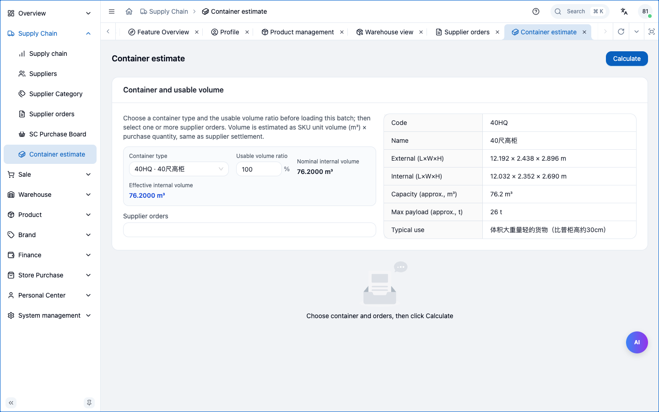
Task: Close the Feature Overview tab
Action: click(x=197, y=32)
